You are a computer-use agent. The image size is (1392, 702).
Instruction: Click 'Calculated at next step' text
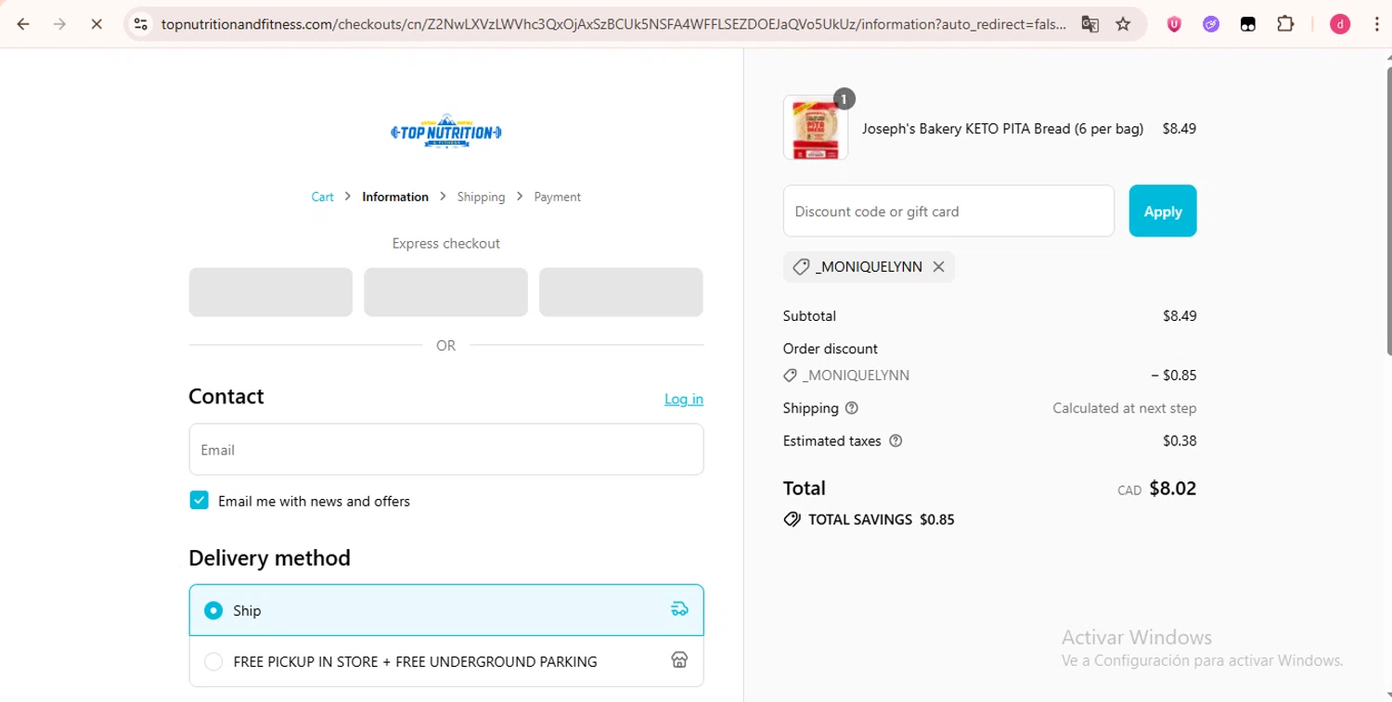(1124, 408)
